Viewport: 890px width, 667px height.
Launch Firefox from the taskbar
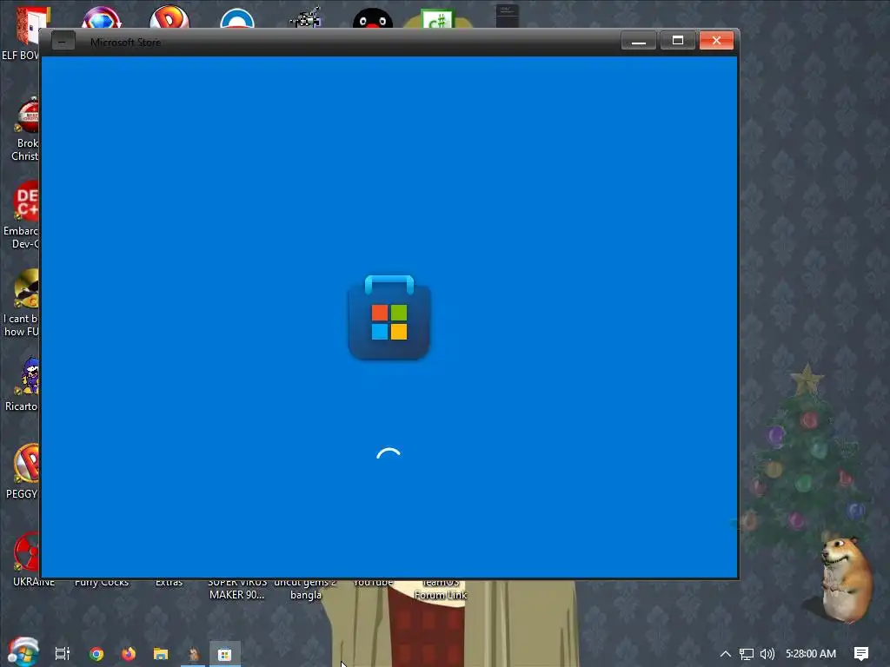[129, 654]
